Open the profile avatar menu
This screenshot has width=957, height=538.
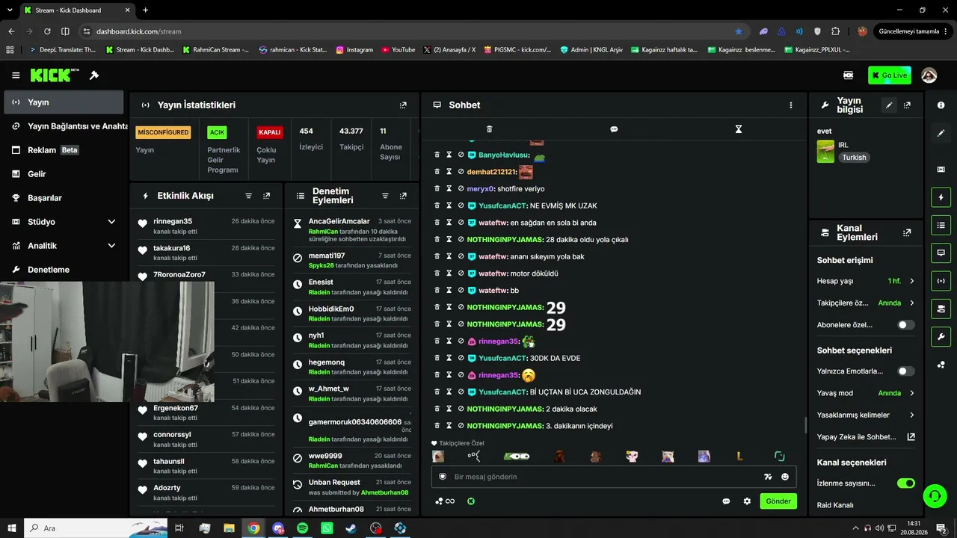pyautogui.click(x=929, y=75)
